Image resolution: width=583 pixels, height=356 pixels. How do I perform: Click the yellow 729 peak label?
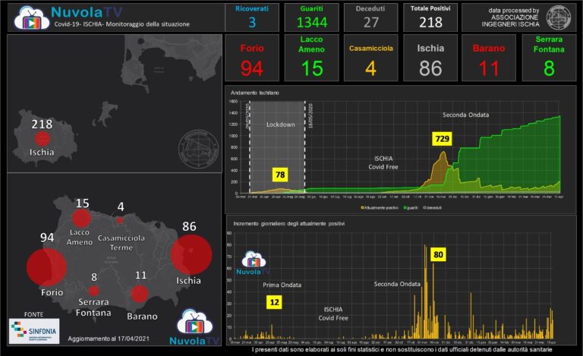pyautogui.click(x=443, y=139)
